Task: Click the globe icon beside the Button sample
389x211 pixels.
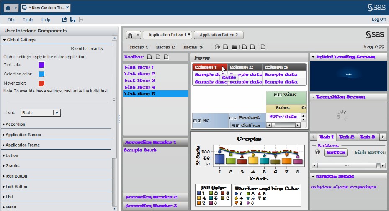Action: pos(317,152)
